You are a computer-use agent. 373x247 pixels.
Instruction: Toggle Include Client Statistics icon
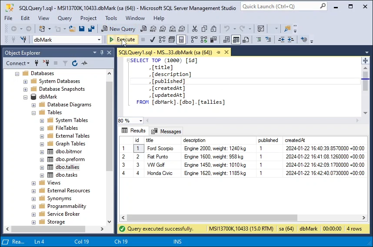coord(213,40)
